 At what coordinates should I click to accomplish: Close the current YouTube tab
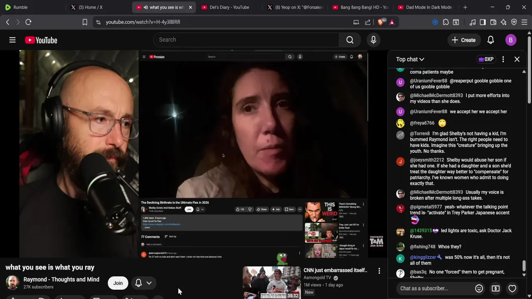pos(190,7)
